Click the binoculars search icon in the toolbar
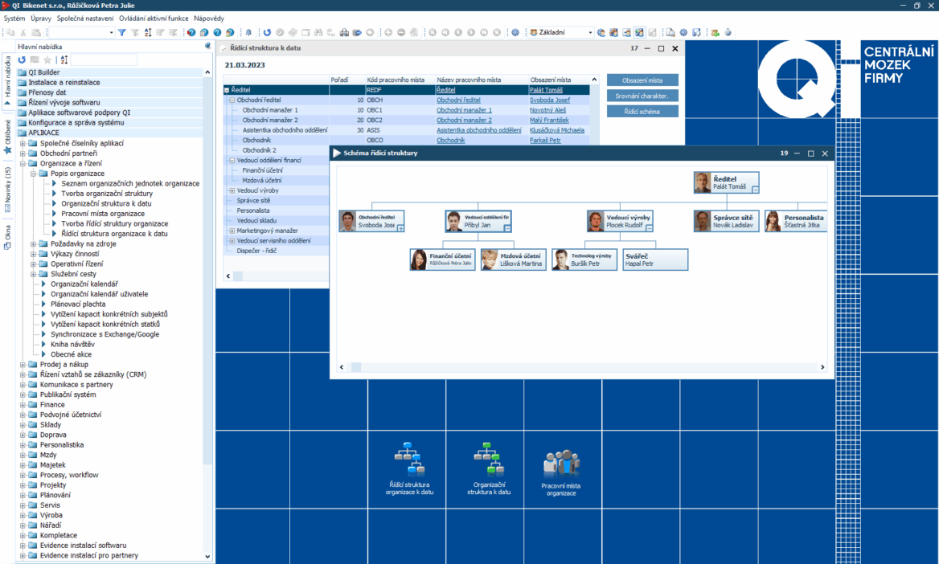The height and width of the screenshot is (564, 939). click(319, 33)
